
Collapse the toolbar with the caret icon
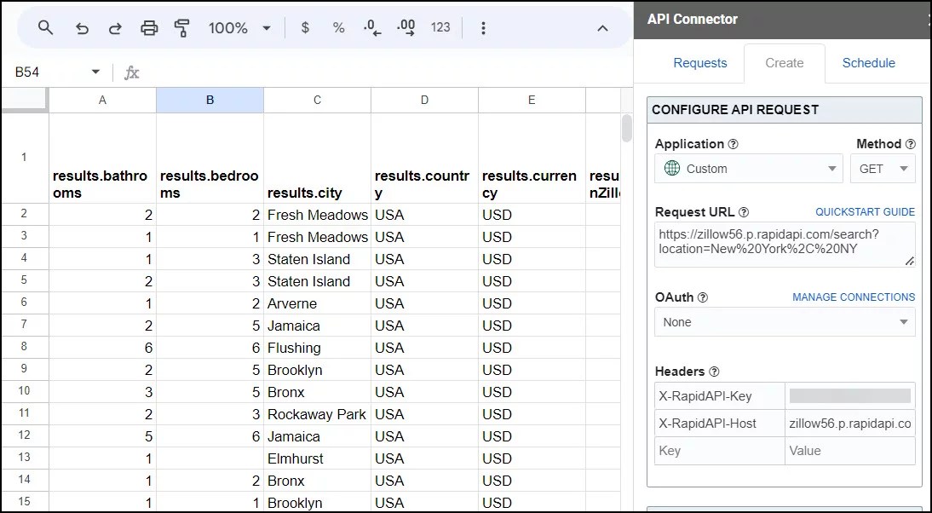tap(603, 27)
